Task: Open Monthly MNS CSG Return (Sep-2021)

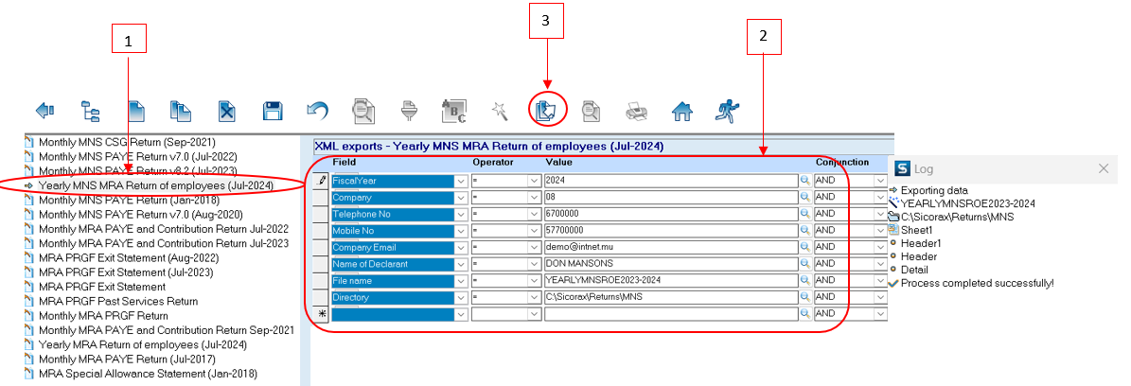Action: click(x=116, y=142)
